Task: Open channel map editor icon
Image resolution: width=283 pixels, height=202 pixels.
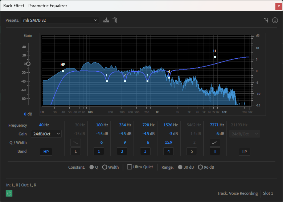Action: 266,20
